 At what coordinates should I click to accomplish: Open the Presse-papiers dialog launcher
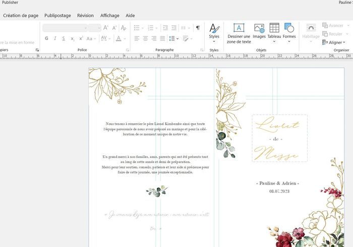click(x=37, y=50)
